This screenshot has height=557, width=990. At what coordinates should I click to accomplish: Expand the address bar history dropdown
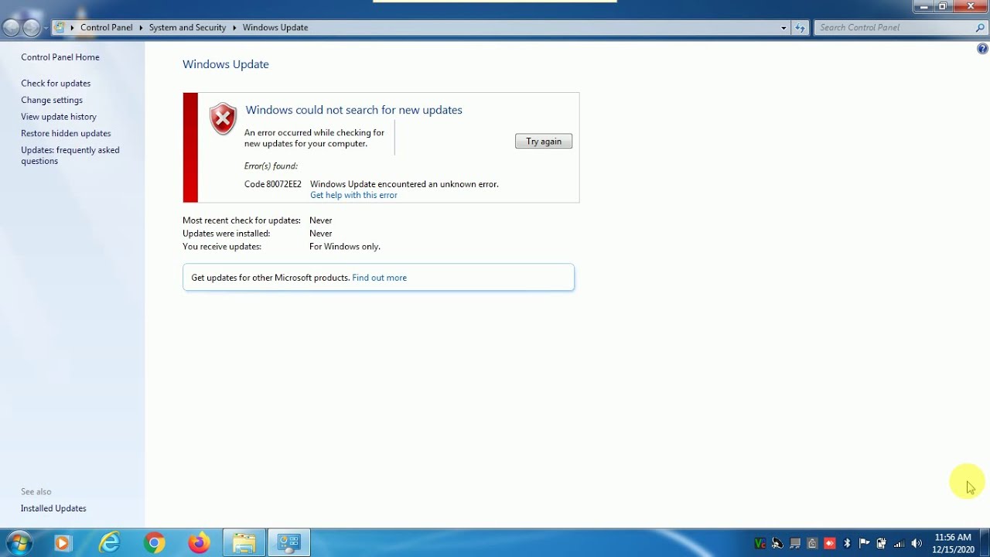point(783,28)
